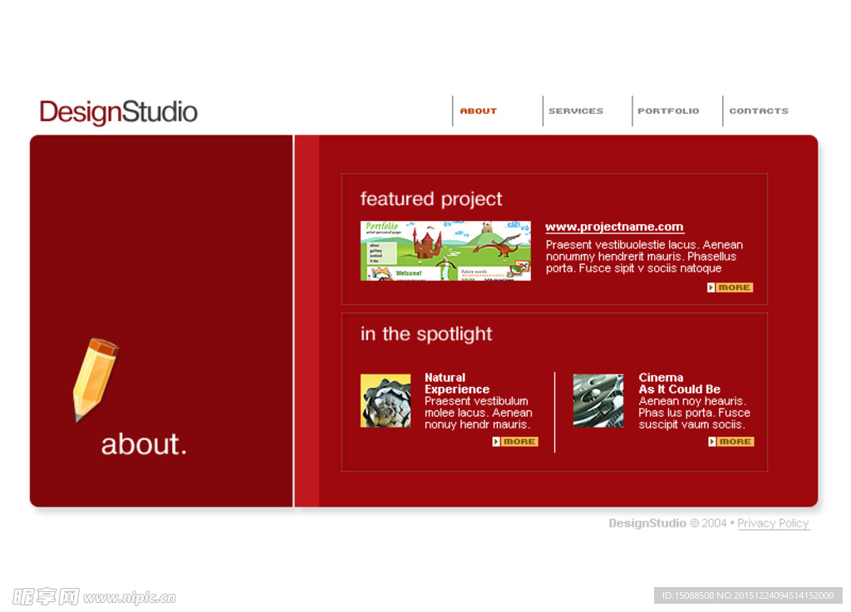
Task: Click MORE under Natural Experience
Action: coord(515,442)
